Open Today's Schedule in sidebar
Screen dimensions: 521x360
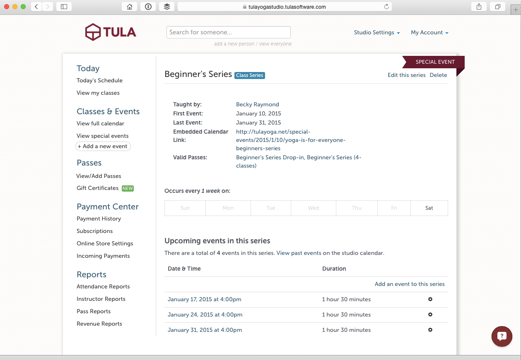(x=99, y=80)
